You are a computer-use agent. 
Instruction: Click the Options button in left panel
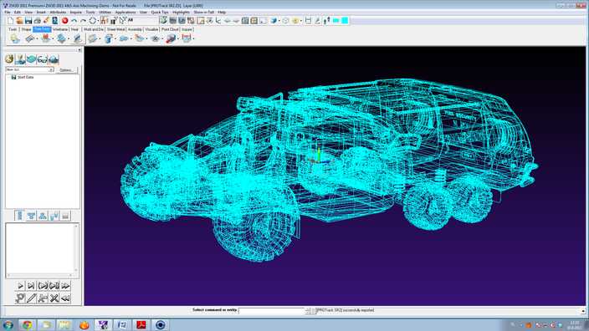(66, 70)
